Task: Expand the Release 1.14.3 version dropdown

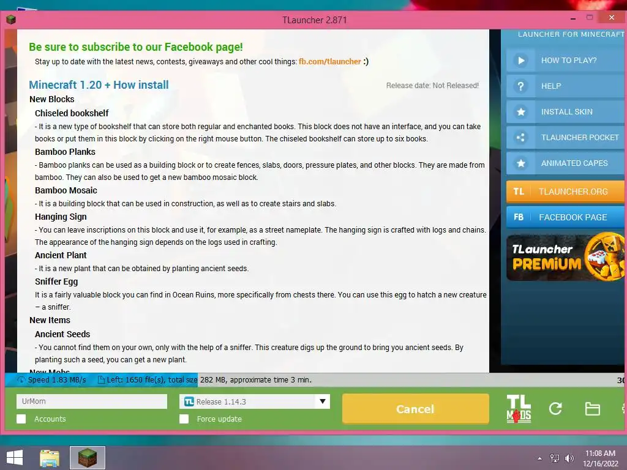Action: click(x=255, y=401)
